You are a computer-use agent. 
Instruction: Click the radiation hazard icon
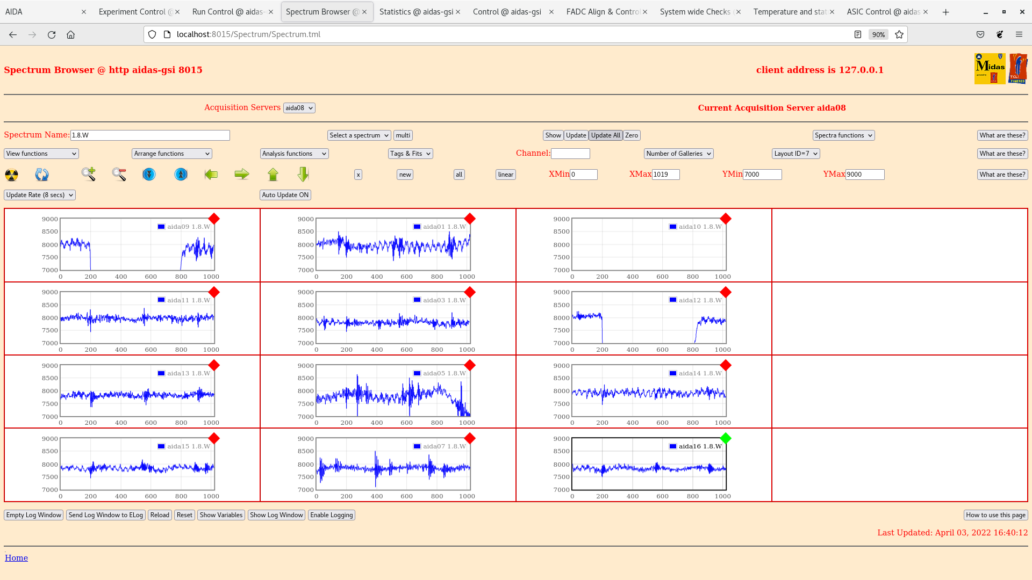coord(11,175)
